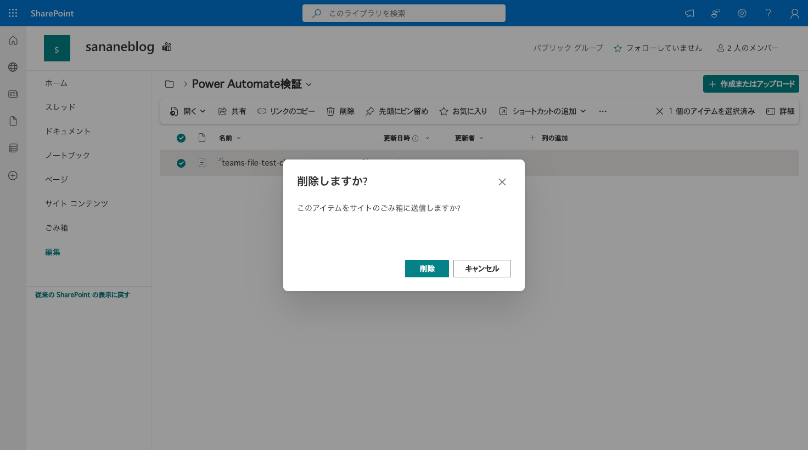Click リンクのコピー in command bar

pos(286,111)
